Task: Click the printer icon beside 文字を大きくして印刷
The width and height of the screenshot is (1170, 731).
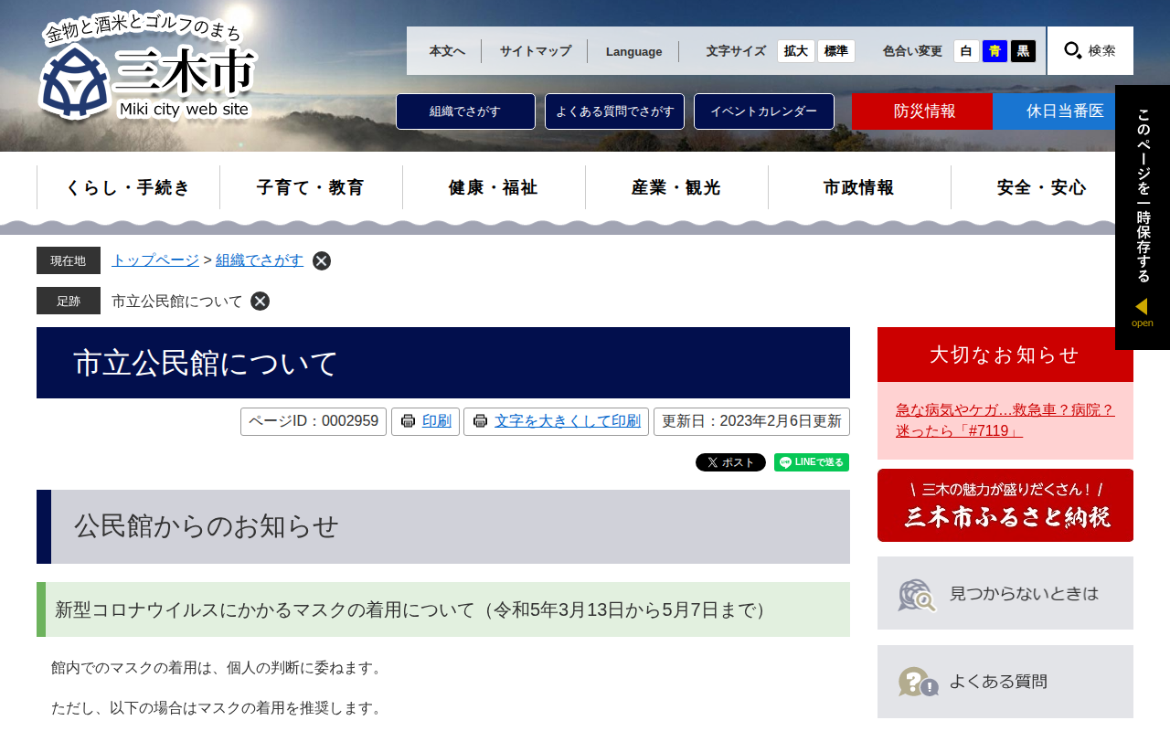Action: pyautogui.click(x=480, y=421)
